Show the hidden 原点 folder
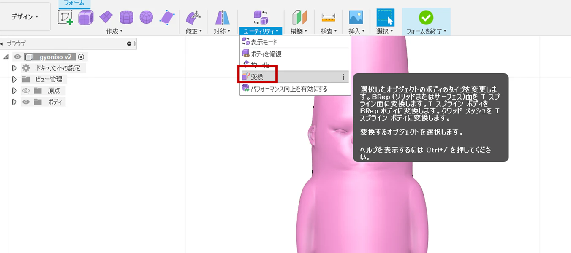 click(26, 91)
